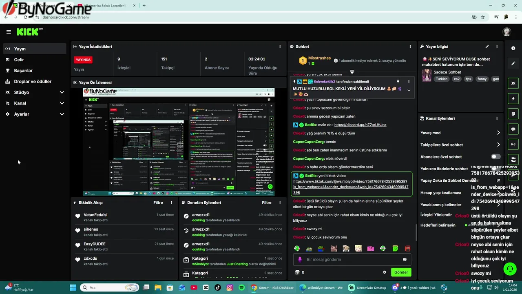Open Yavaş mod settings arrow
Screen dimensions: 522x294
pyautogui.click(x=498, y=133)
